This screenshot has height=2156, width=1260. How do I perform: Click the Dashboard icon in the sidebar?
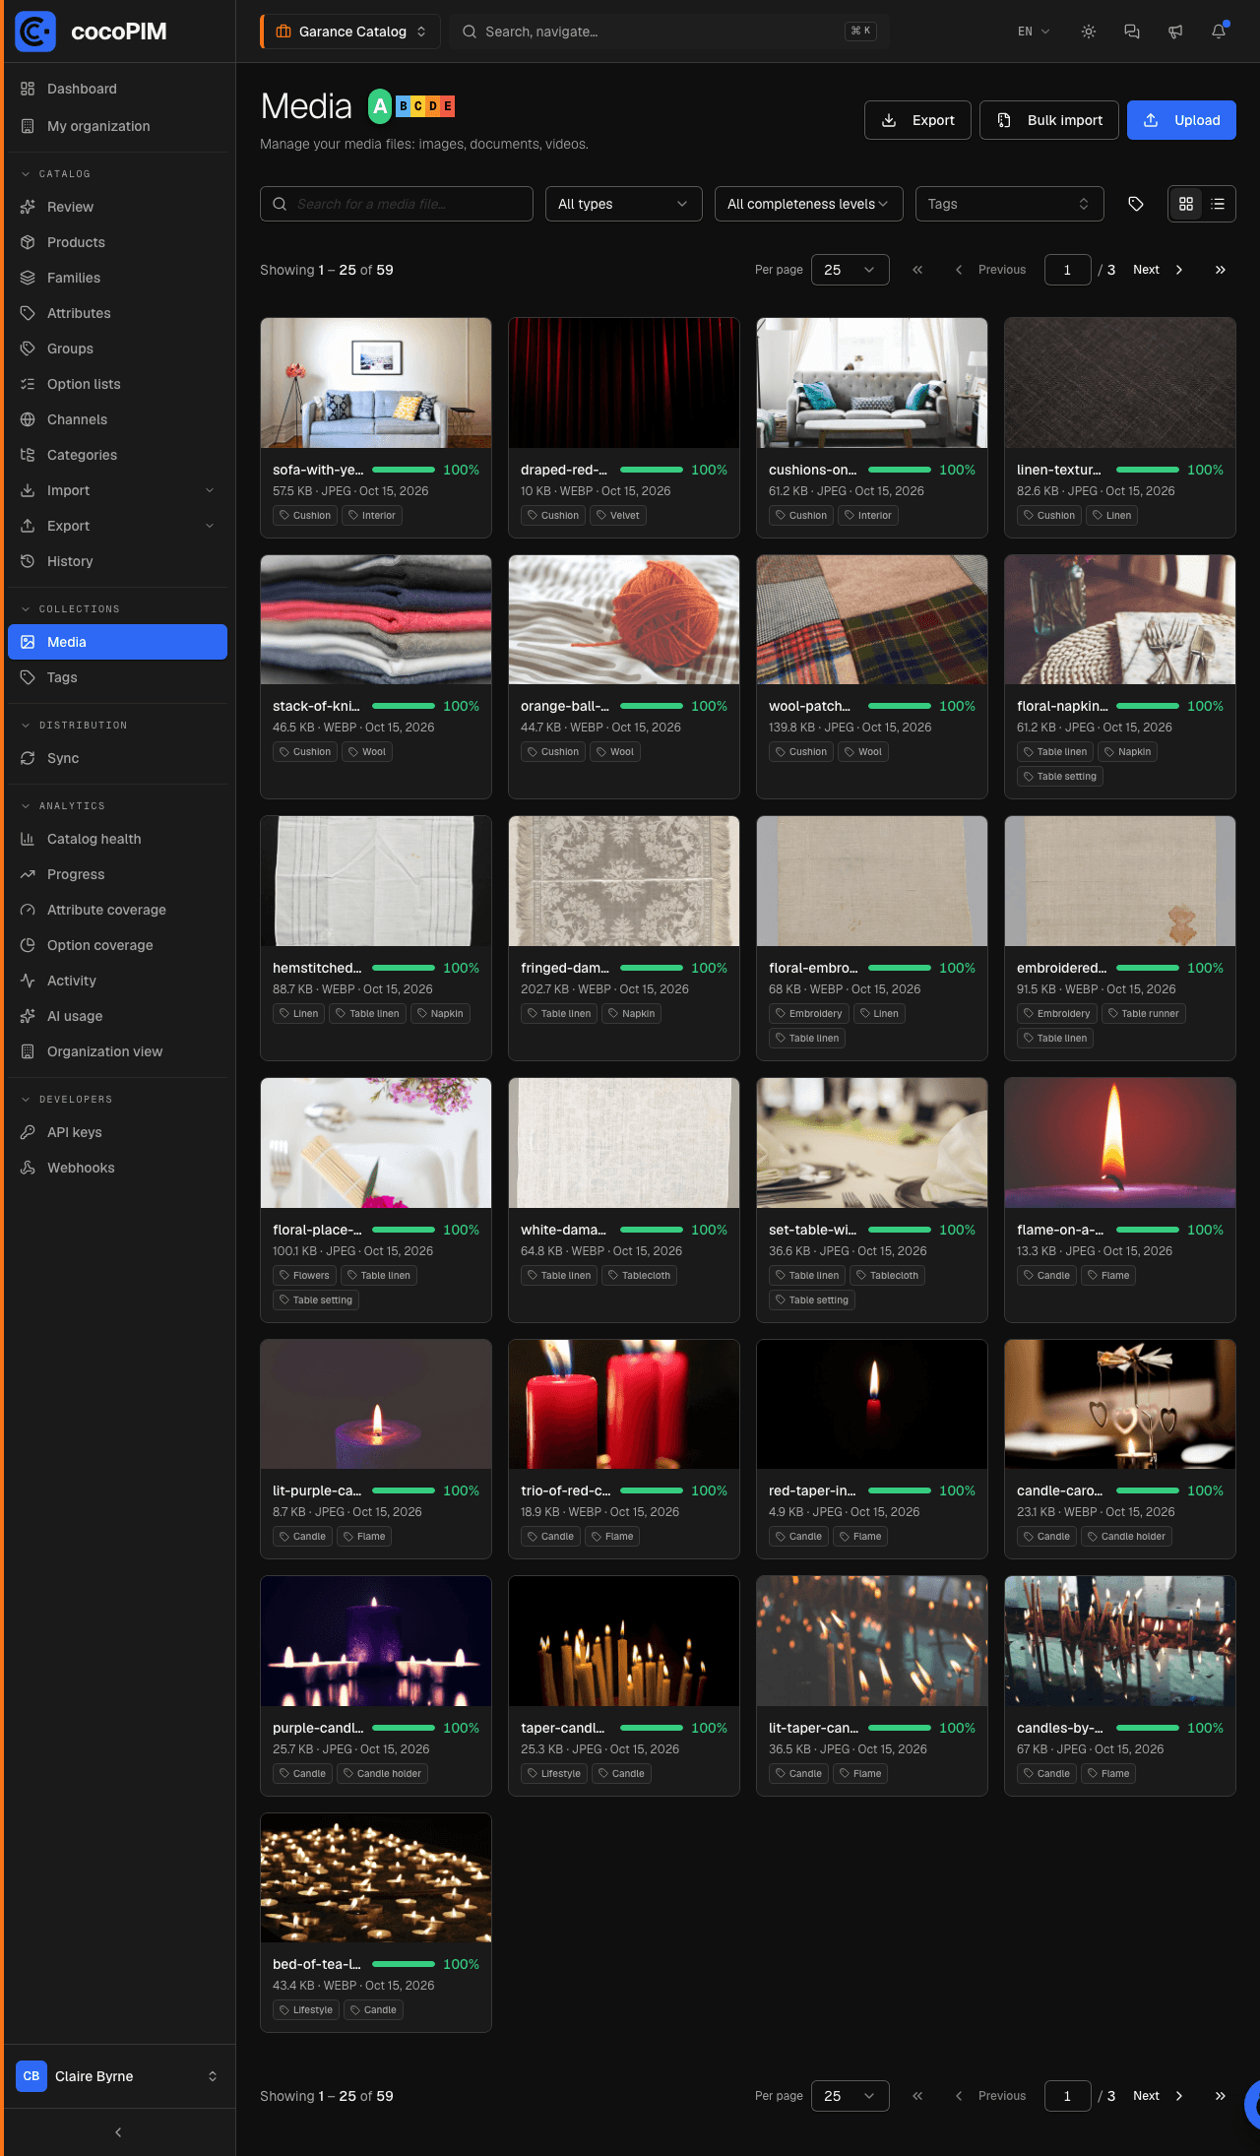[28, 89]
